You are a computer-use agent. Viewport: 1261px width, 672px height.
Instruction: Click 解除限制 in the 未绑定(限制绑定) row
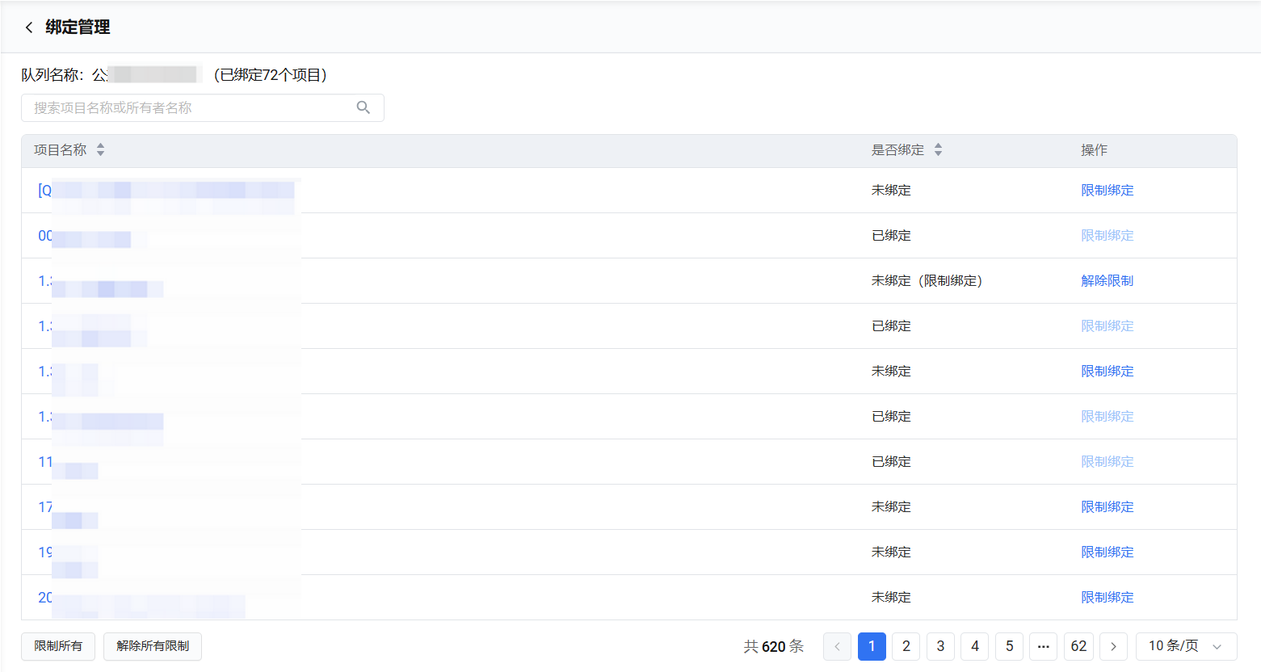1108,281
